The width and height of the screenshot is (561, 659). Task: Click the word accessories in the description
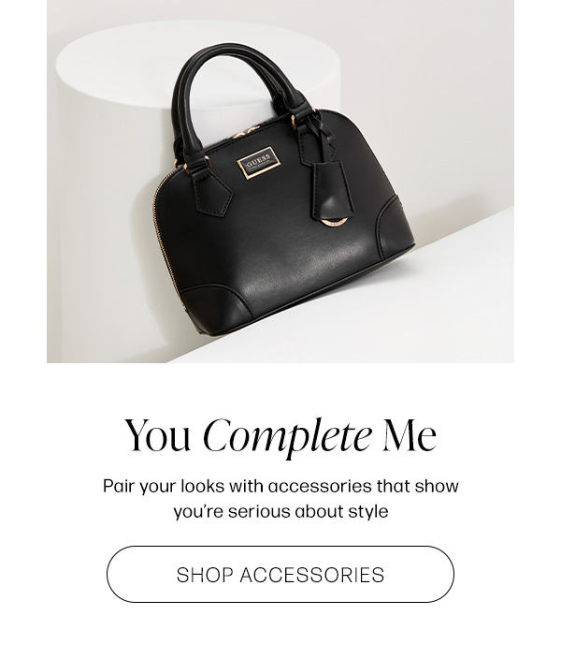pyautogui.click(x=320, y=486)
